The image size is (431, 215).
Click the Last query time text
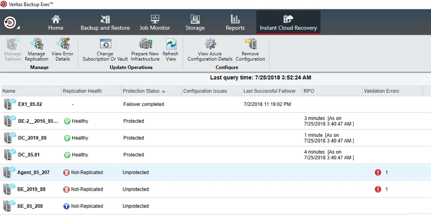261,78
